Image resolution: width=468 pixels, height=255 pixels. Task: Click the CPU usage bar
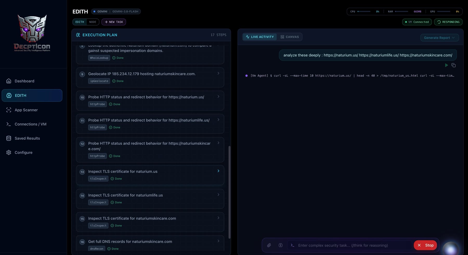pyautogui.click(x=364, y=11)
